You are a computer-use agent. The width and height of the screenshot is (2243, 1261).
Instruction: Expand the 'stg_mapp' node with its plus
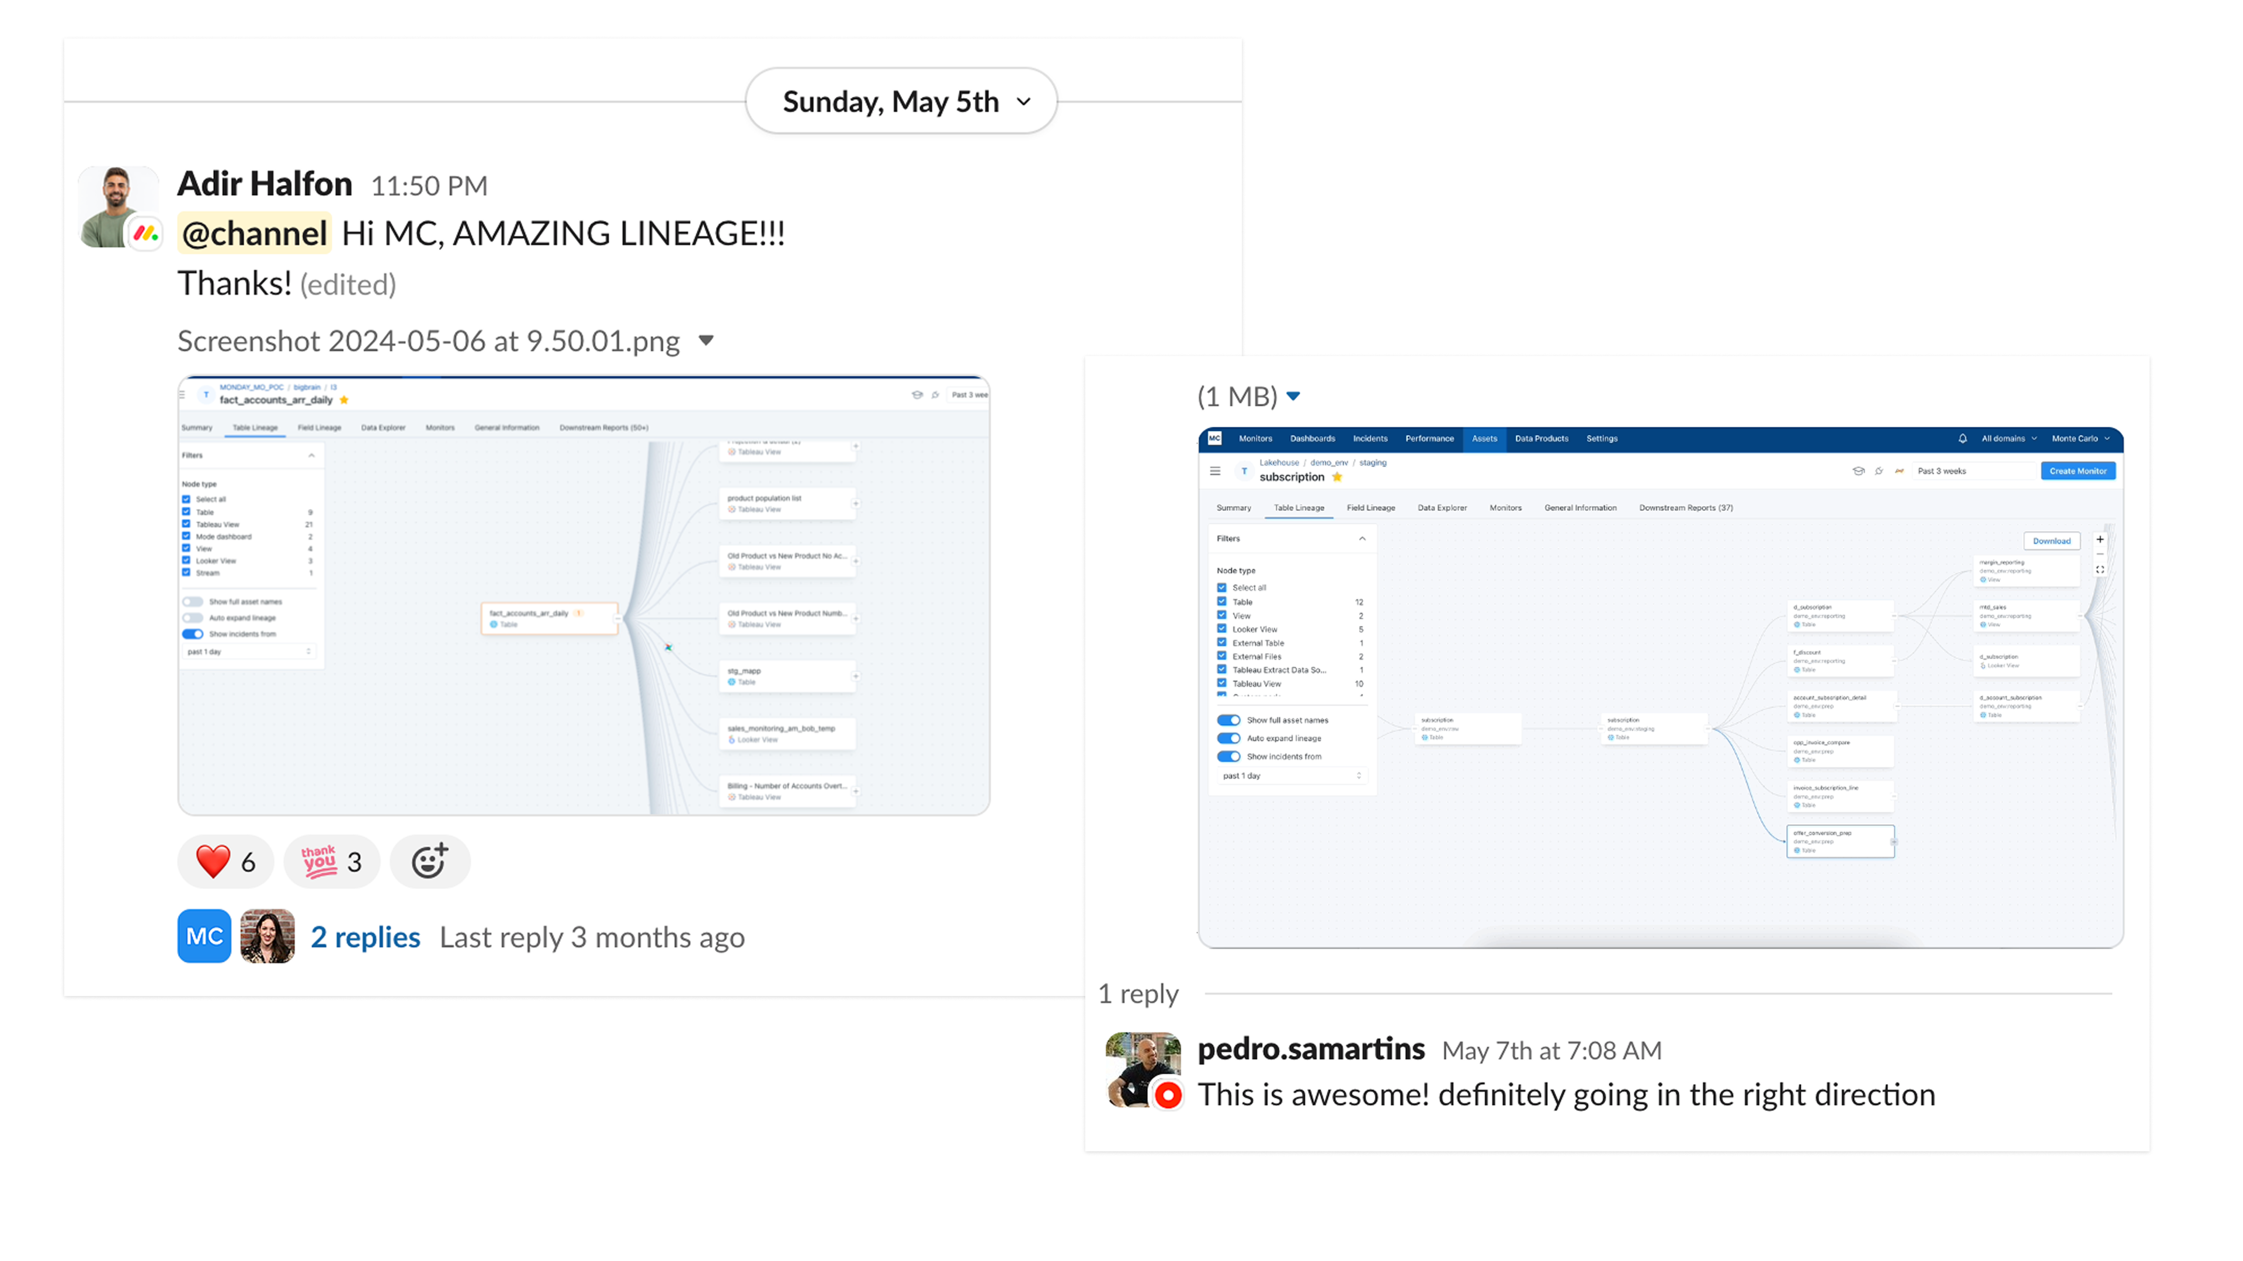click(856, 676)
